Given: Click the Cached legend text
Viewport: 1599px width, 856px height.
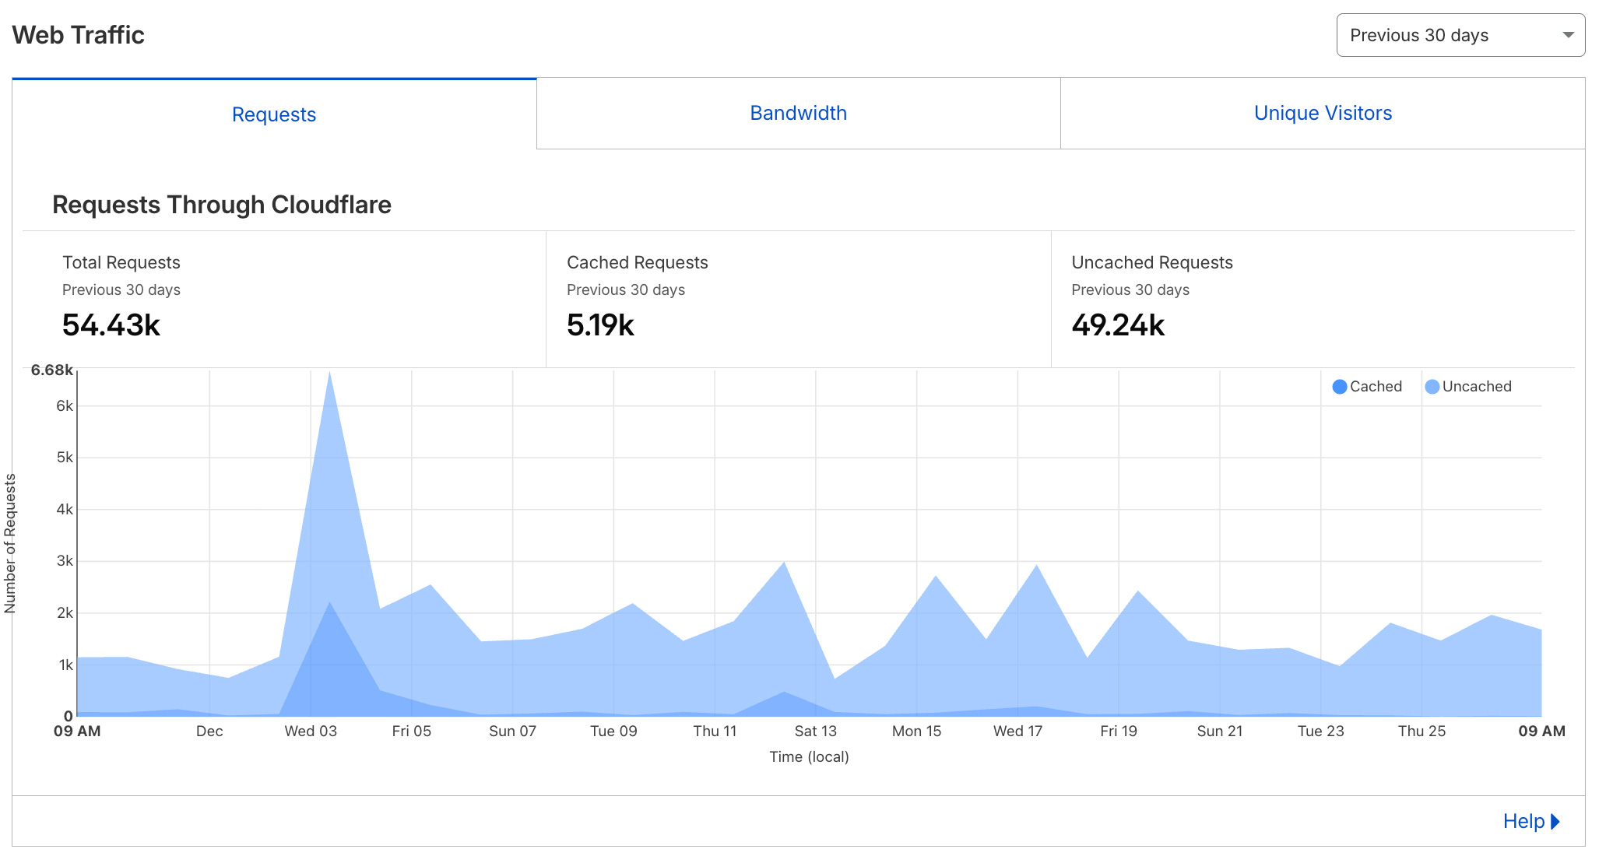Looking at the screenshot, I should tap(1376, 387).
